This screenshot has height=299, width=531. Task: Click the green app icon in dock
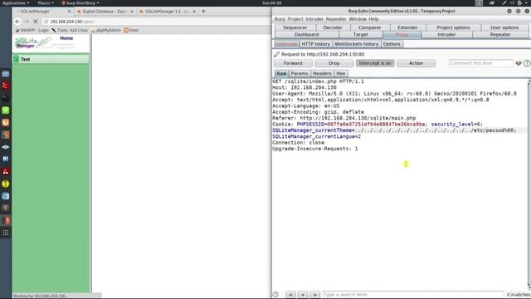[6, 110]
